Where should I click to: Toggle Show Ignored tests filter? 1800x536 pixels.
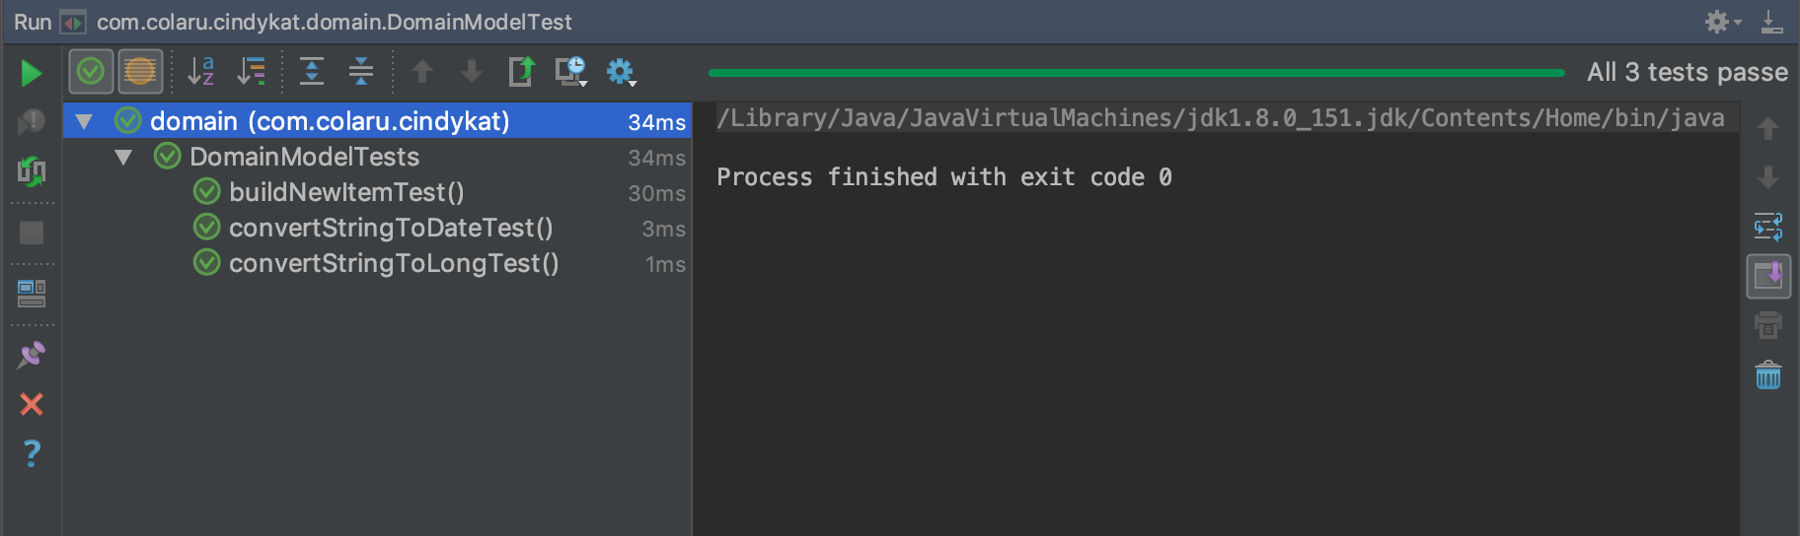[140, 71]
